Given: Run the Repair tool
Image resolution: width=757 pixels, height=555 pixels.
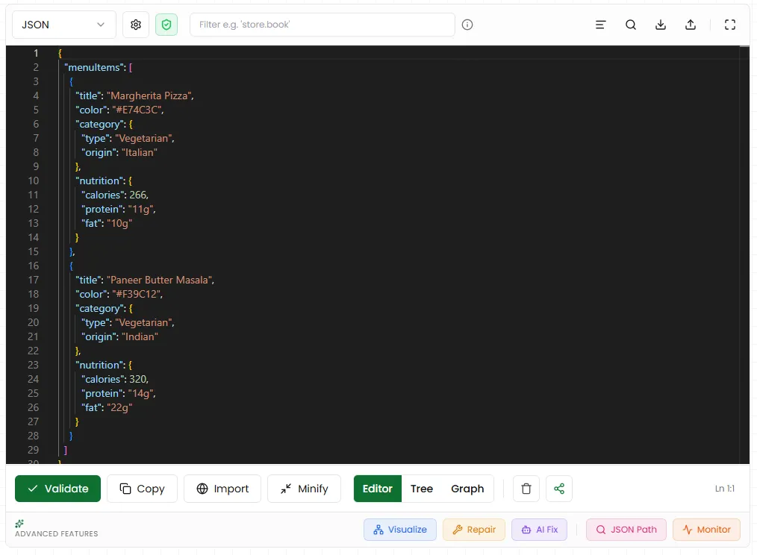Looking at the screenshot, I should point(474,529).
